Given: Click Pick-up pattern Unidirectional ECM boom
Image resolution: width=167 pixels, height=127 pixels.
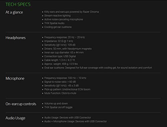Looking at the screenshot, I should (67, 89).
